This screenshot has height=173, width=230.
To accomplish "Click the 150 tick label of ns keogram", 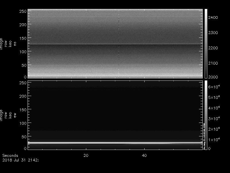I will [23, 38].
